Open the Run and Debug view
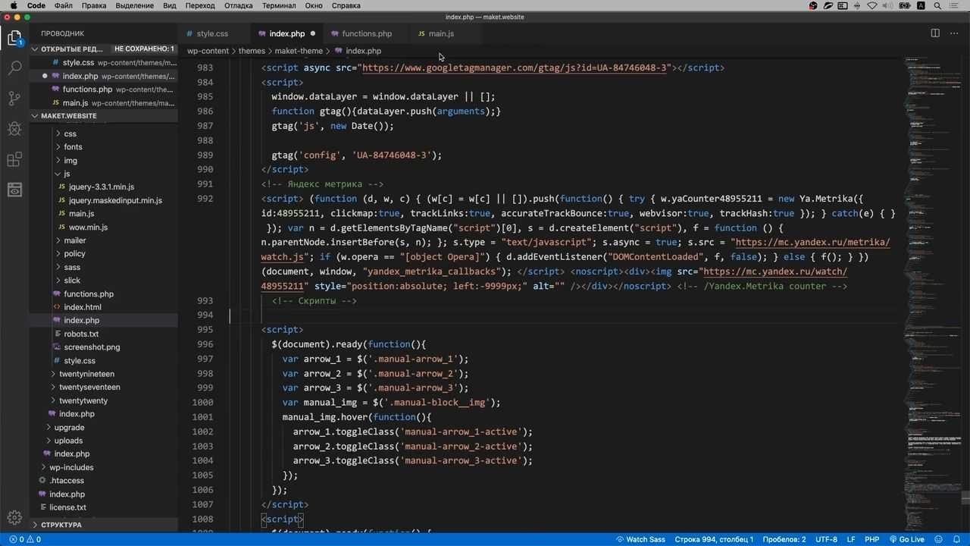 pyautogui.click(x=14, y=129)
